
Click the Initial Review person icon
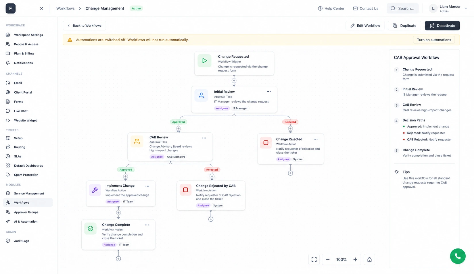coord(201,95)
